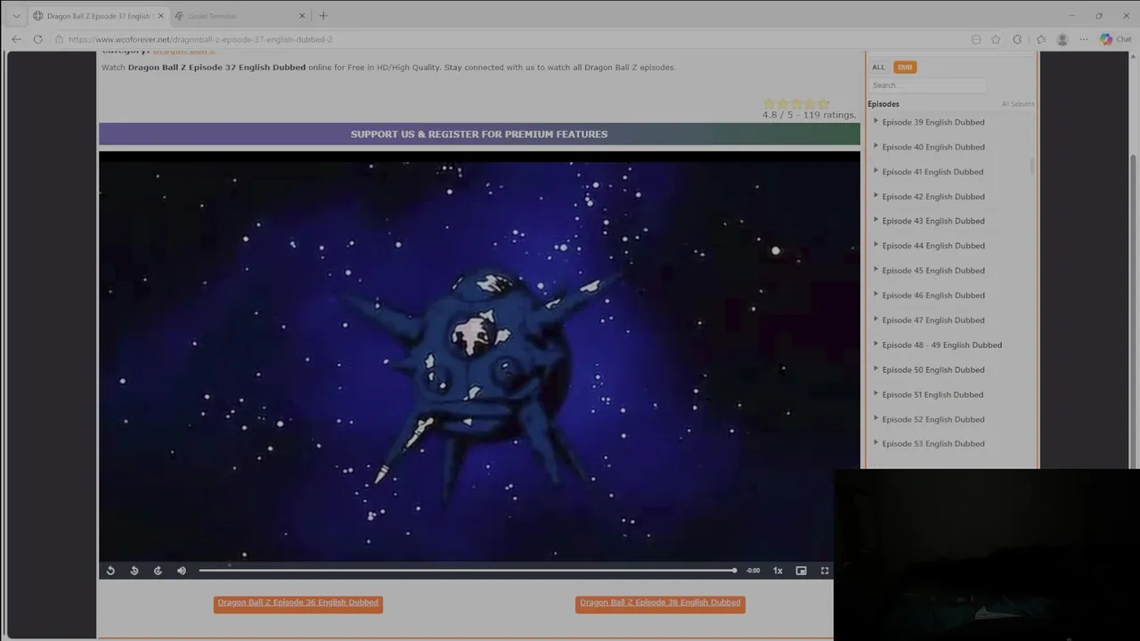The width and height of the screenshot is (1140, 641).
Task: Enter fullscreen in the video player
Action: click(x=825, y=571)
